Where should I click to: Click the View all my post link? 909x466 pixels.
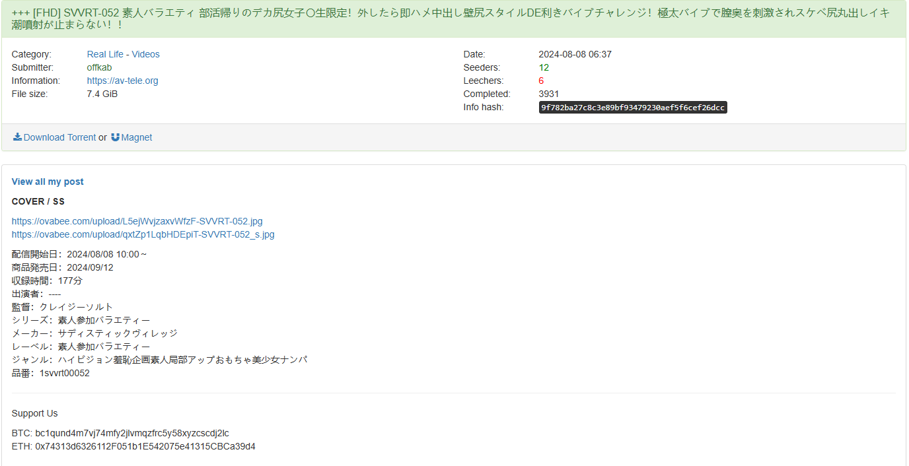[x=48, y=182]
